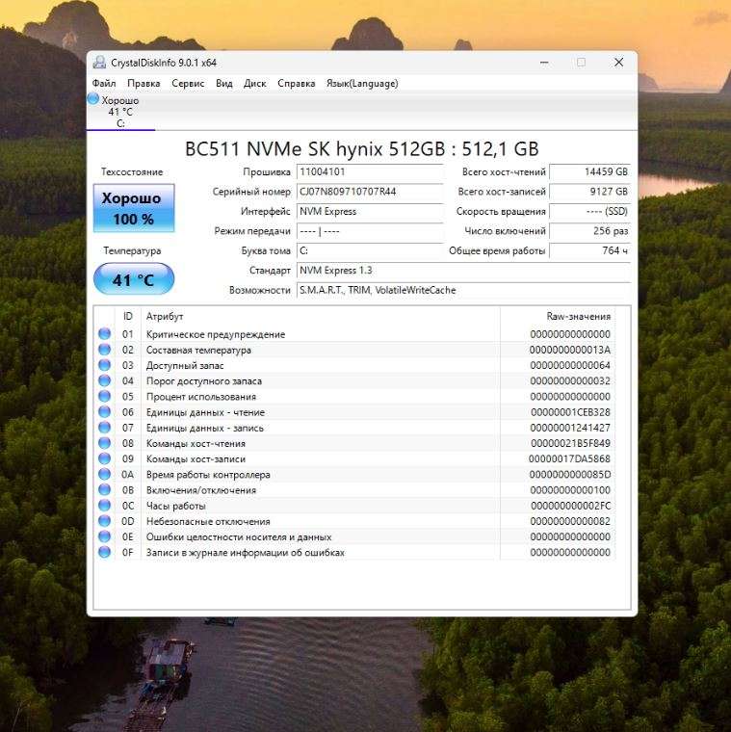
Task: Click the status orb for Команды хост-записи
Action: click(104, 459)
